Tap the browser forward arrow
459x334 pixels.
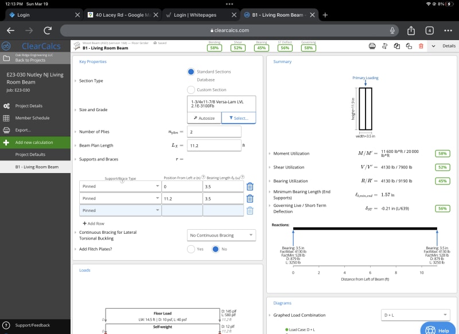pos(29,30)
